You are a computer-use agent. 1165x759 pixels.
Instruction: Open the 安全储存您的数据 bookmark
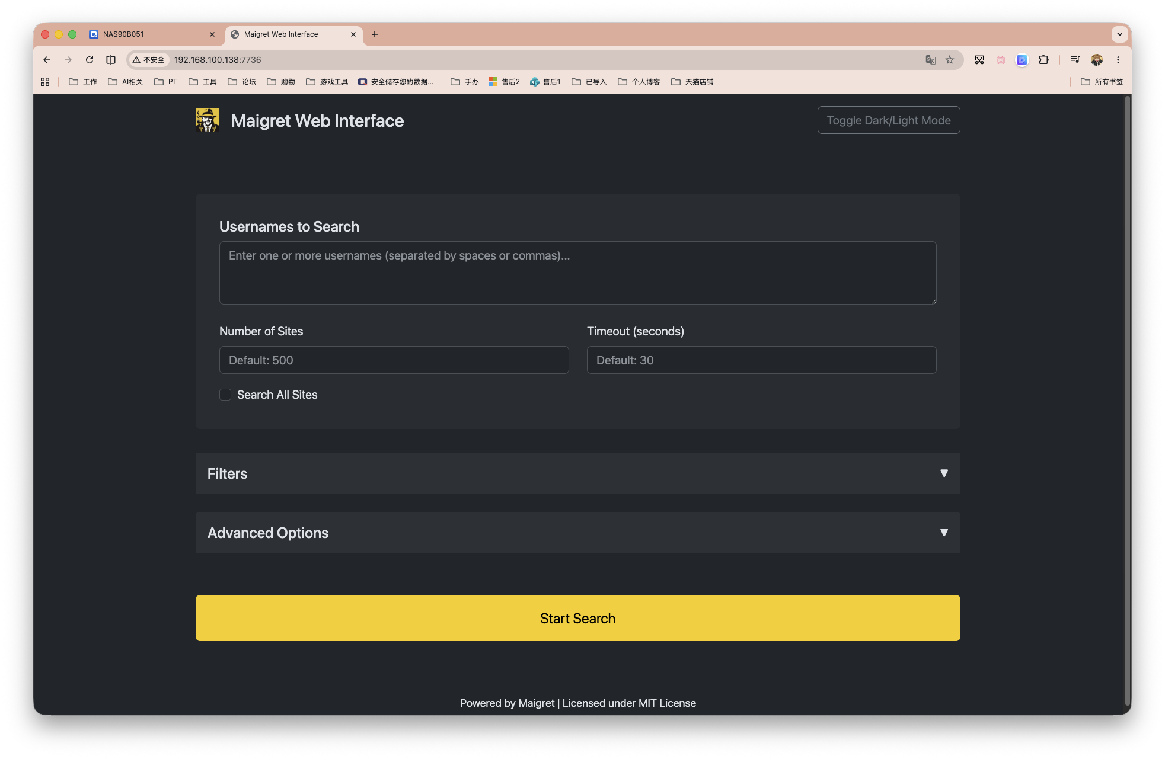(x=396, y=82)
